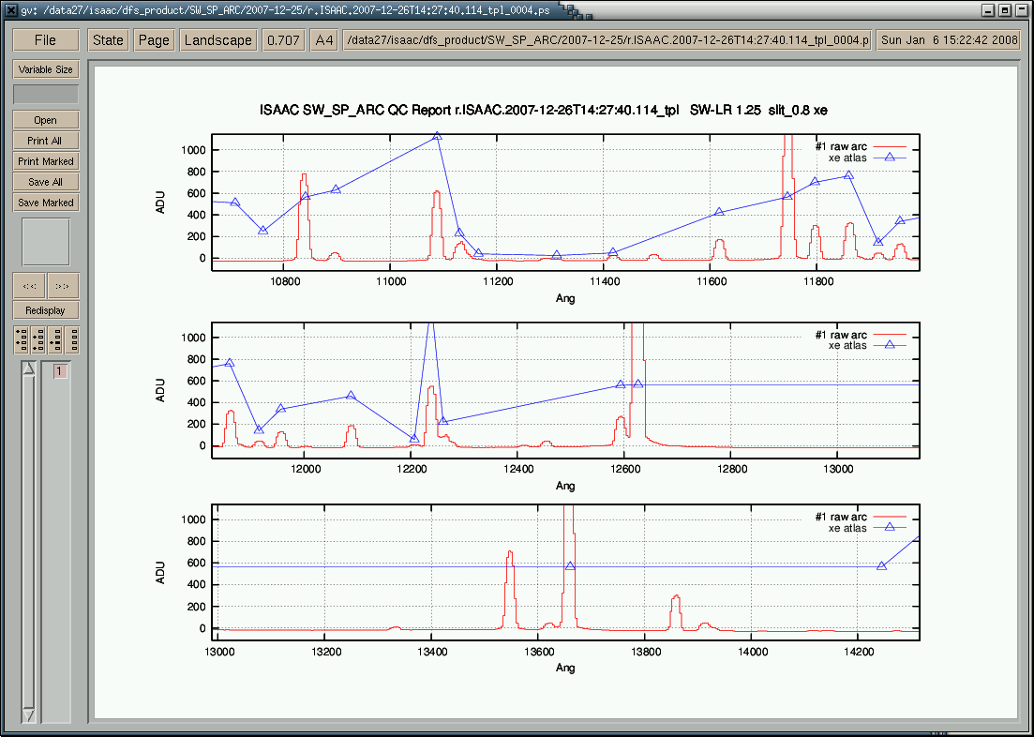The width and height of the screenshot is (1034, 737).
Task: Toggle marks on odd pages icon
Action: [x=22, y=338]
